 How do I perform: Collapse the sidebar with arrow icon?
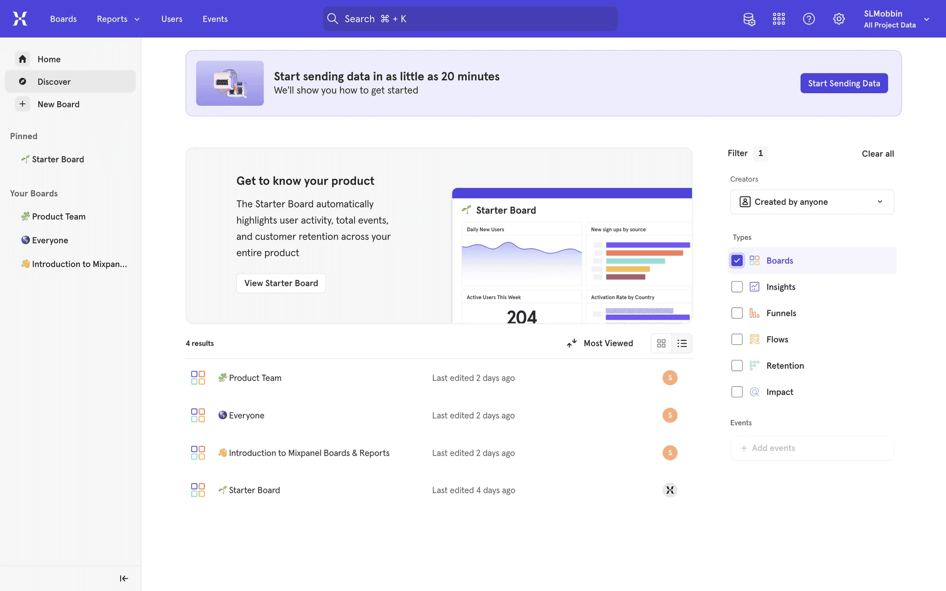point(124,578)
